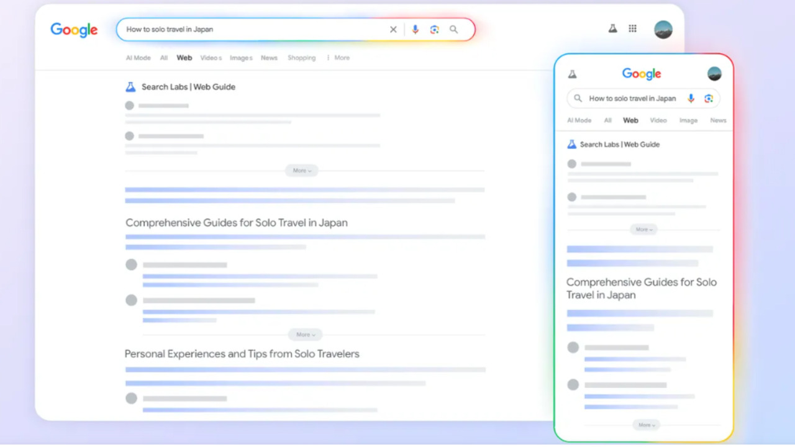Screen dimensions: 795x447
Task: Click the desktop search field text
Action: click(170, 29)
